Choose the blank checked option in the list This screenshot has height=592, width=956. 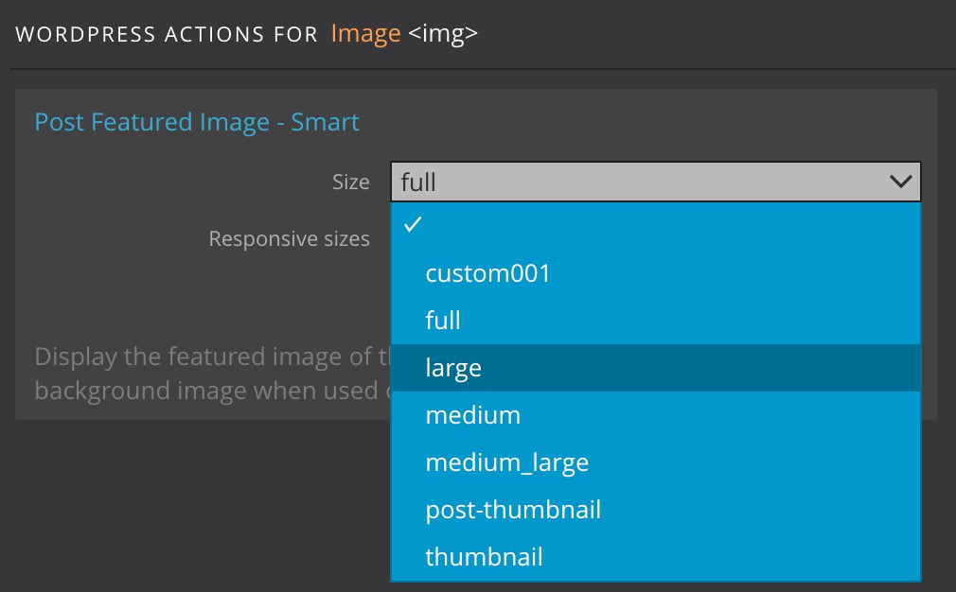click(x=655, y=225)
